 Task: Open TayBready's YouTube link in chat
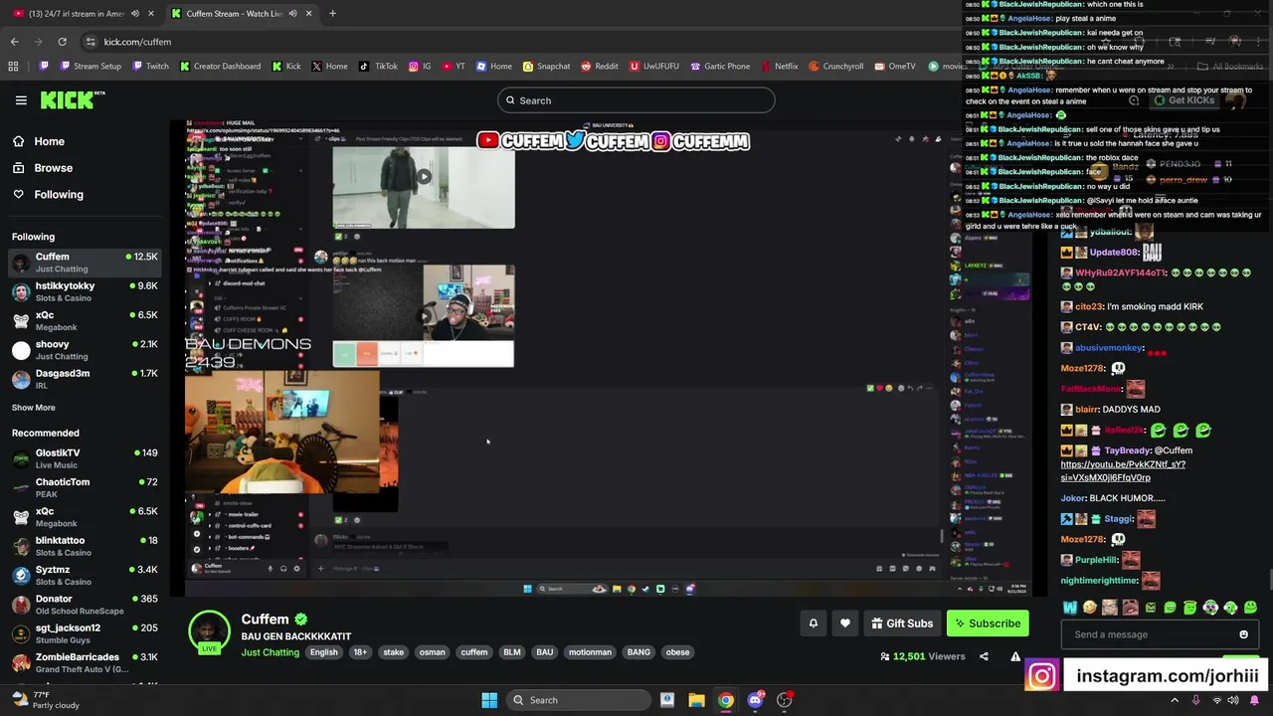coord(1123,471)
